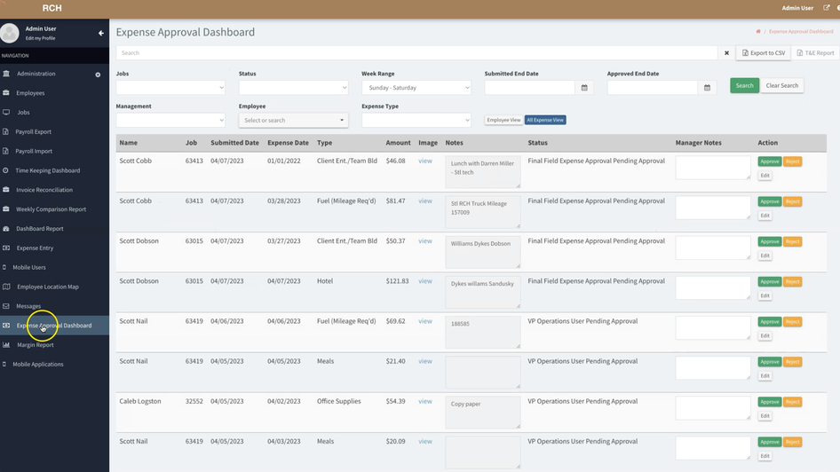
Task: Click the gear icon next to Administration
Action: pyautogui.click(x=98, y=75)
